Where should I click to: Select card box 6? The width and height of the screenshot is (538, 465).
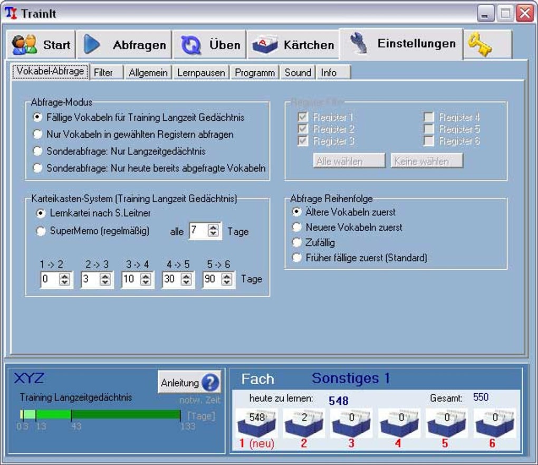(x=494, y=423)
